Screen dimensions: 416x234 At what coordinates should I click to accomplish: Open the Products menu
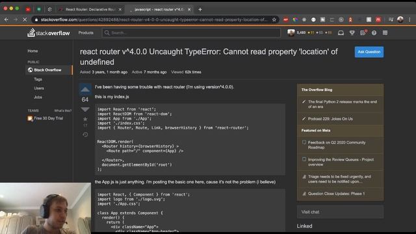pyautogui.click(x=86, y=32)
